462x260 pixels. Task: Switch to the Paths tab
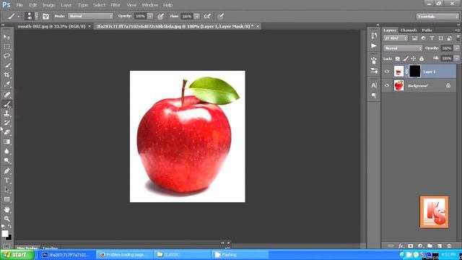click(427, 30)
